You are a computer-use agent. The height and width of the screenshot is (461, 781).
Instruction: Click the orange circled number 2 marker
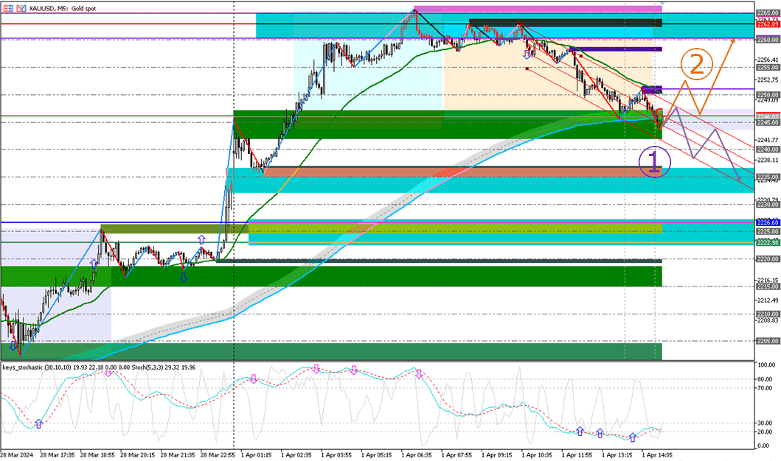(x=697, y=64)
